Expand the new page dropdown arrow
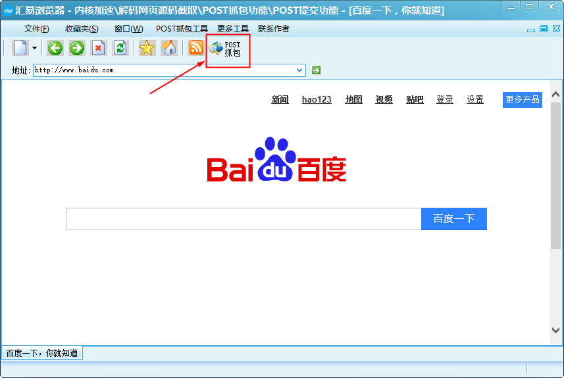564x378 pixels. click(x=34, y=48)
